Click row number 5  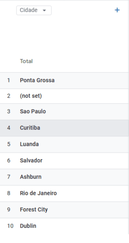(9, 144)
